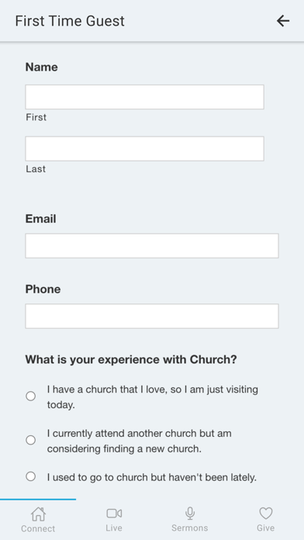The height and width of the screenshot is (540, 304).
Task: Open the Connect tab label
Action: pyautogui.click(x=38, y=528)
